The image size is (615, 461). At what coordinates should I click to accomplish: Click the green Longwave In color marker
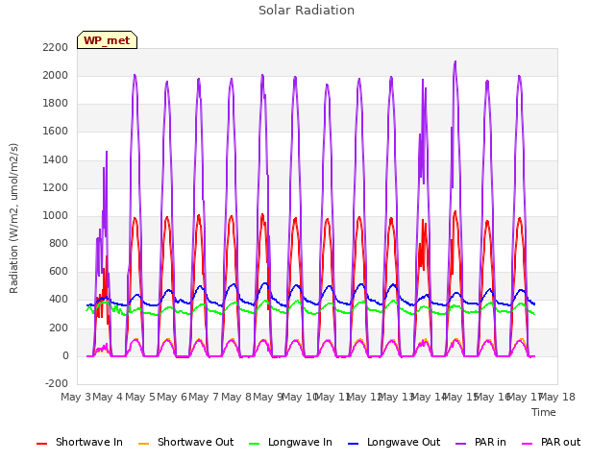point(254,444)
